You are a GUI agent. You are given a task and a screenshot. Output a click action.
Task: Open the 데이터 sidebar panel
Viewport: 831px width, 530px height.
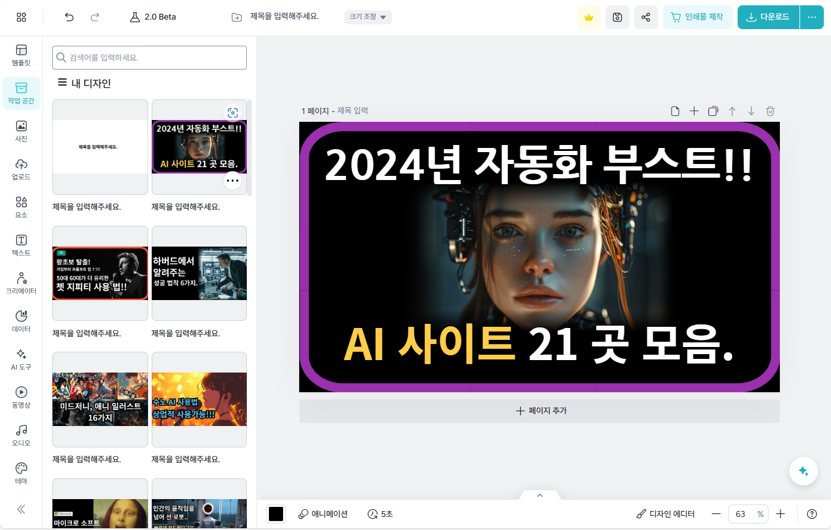coord(21,321)
